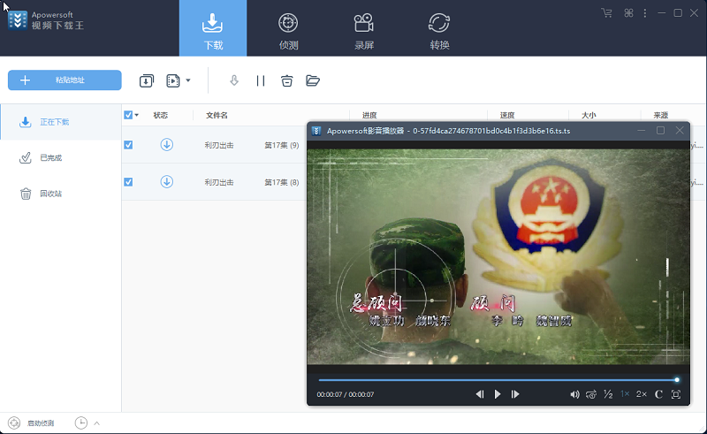The width and height of the screenshot is (707, 434).
Task: Delete selected tasks with trash icon
Action: coord(286,80)
